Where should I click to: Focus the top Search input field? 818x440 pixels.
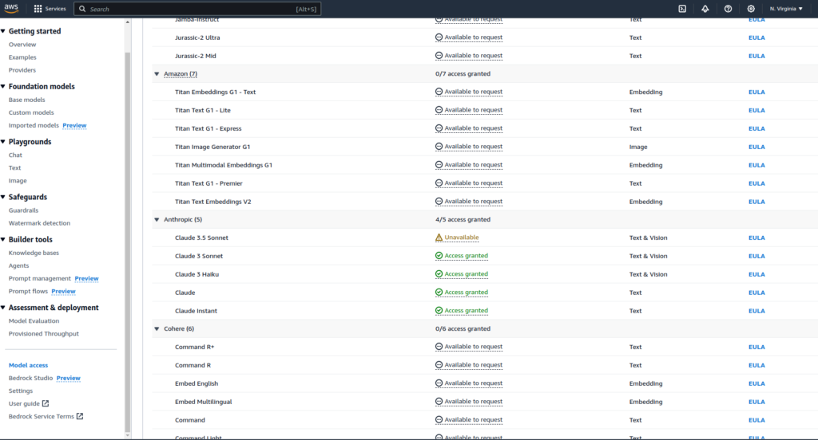(x=197, y=9)
